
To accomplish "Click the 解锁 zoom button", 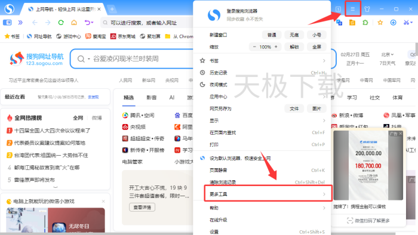I will pos(294,47).
